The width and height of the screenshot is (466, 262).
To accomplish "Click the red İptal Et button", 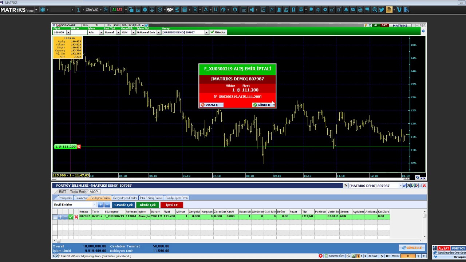I will (x=171, y=205).
